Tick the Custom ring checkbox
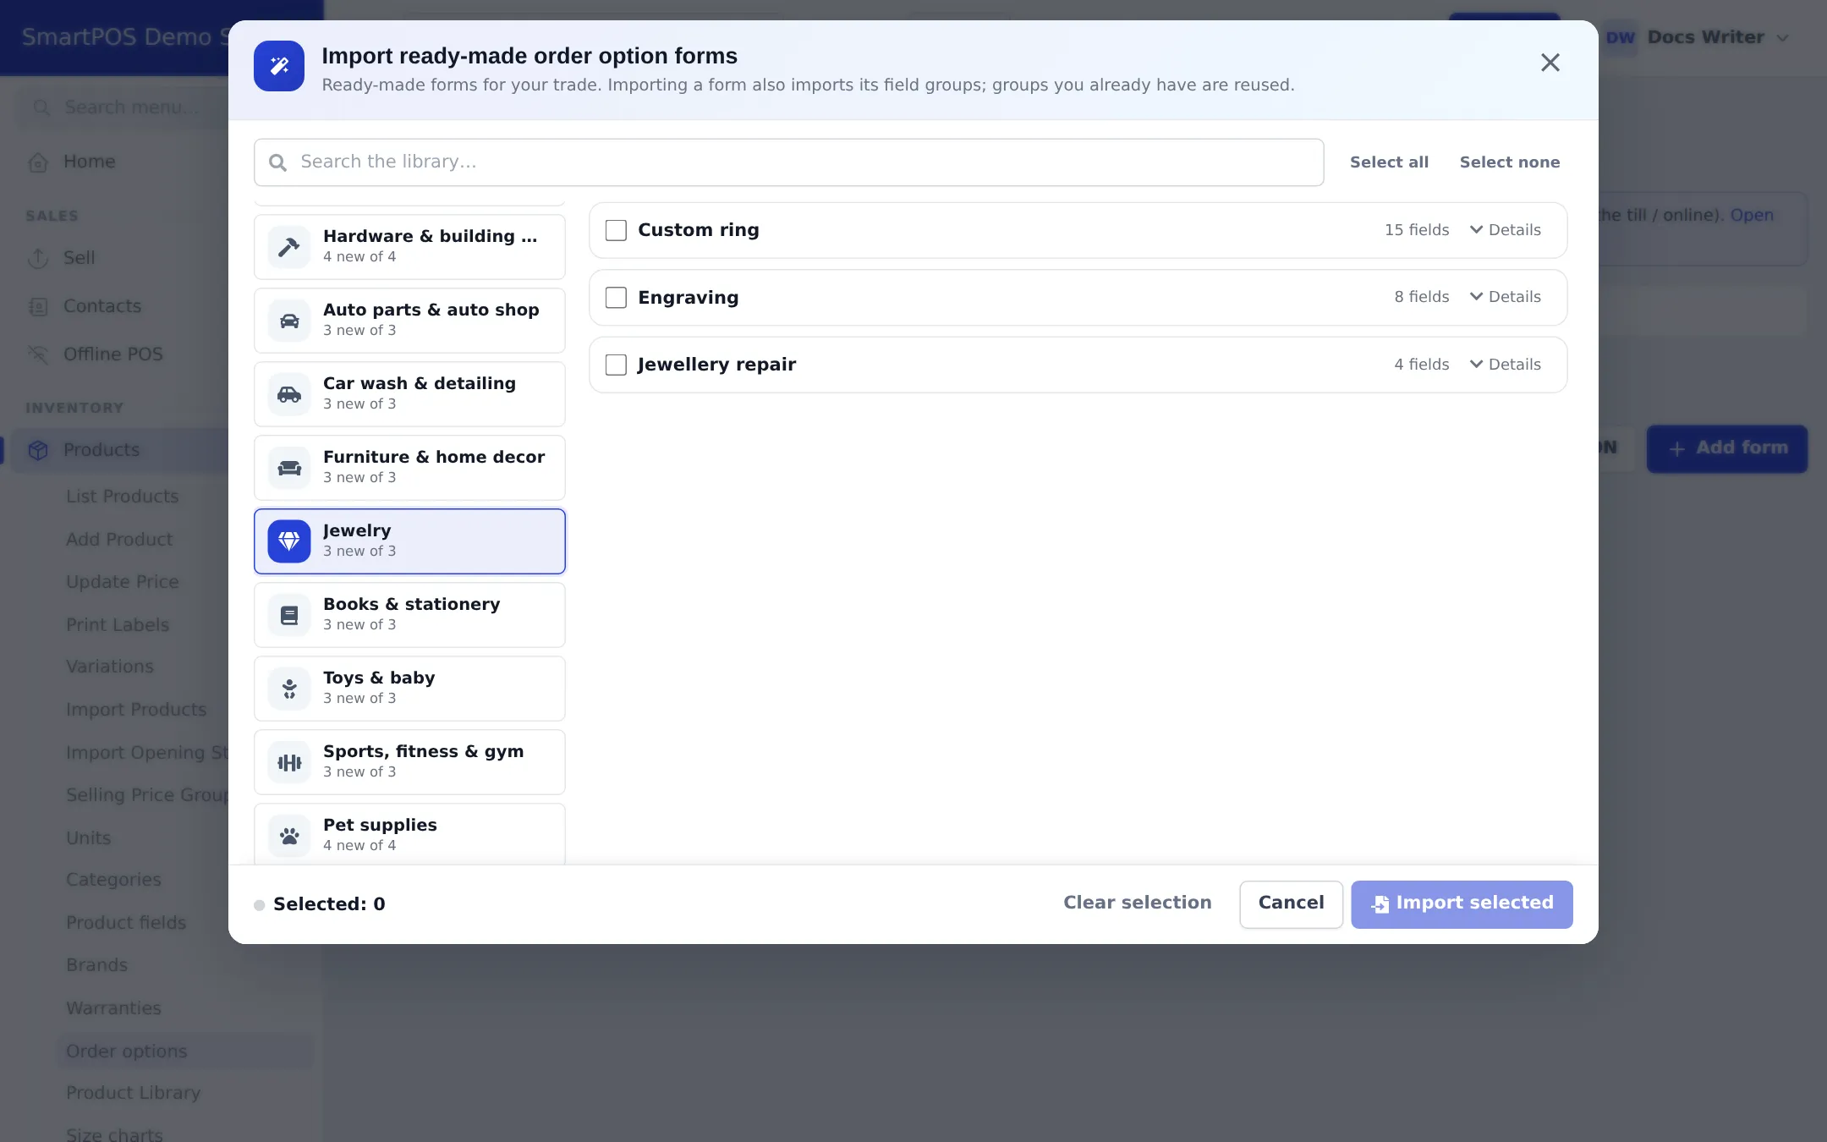Image resolution: width=1827 pixels, height=1142 pixels. [x=616, y=230]
